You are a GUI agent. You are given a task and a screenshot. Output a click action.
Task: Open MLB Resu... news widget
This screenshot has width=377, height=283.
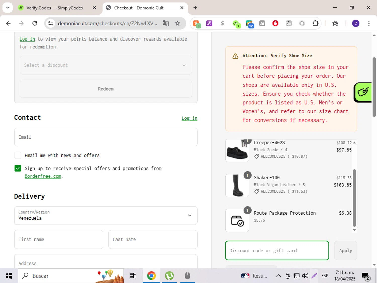[254, 276]
